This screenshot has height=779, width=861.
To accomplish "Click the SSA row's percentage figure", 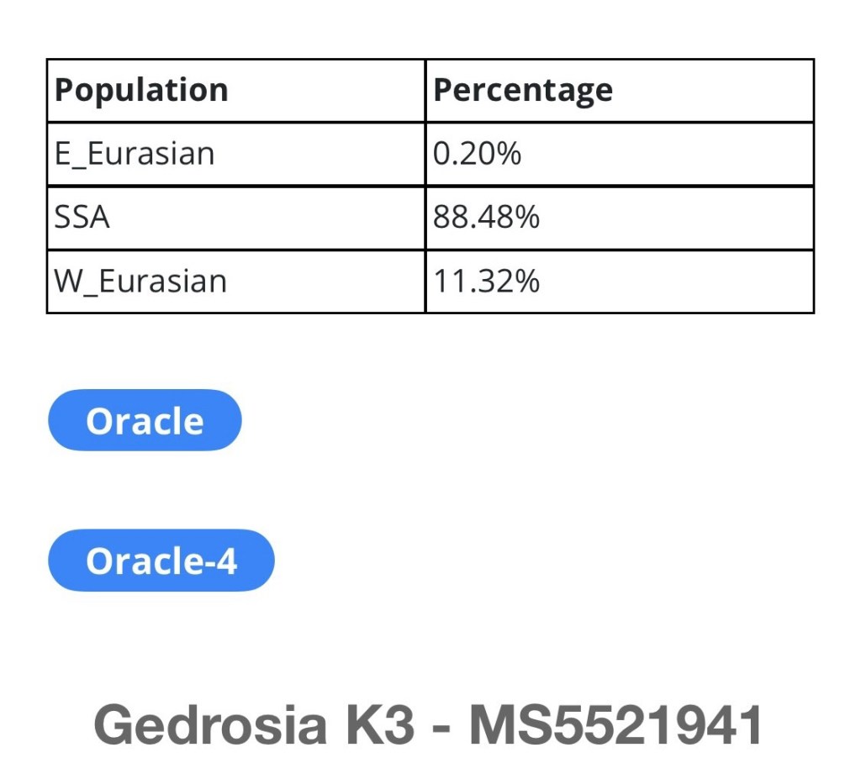I will pos(486,218).
